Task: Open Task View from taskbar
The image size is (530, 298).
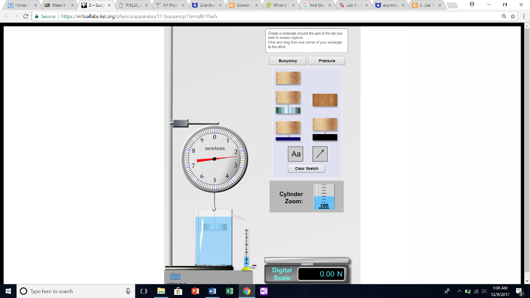Action: tap(144, 291)
